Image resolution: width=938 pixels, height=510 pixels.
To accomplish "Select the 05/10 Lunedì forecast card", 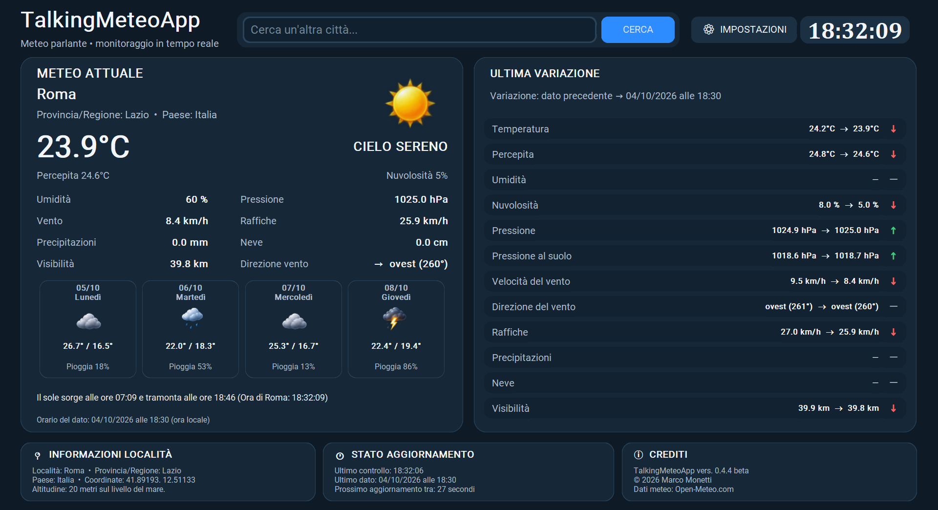I will [88, 329].
